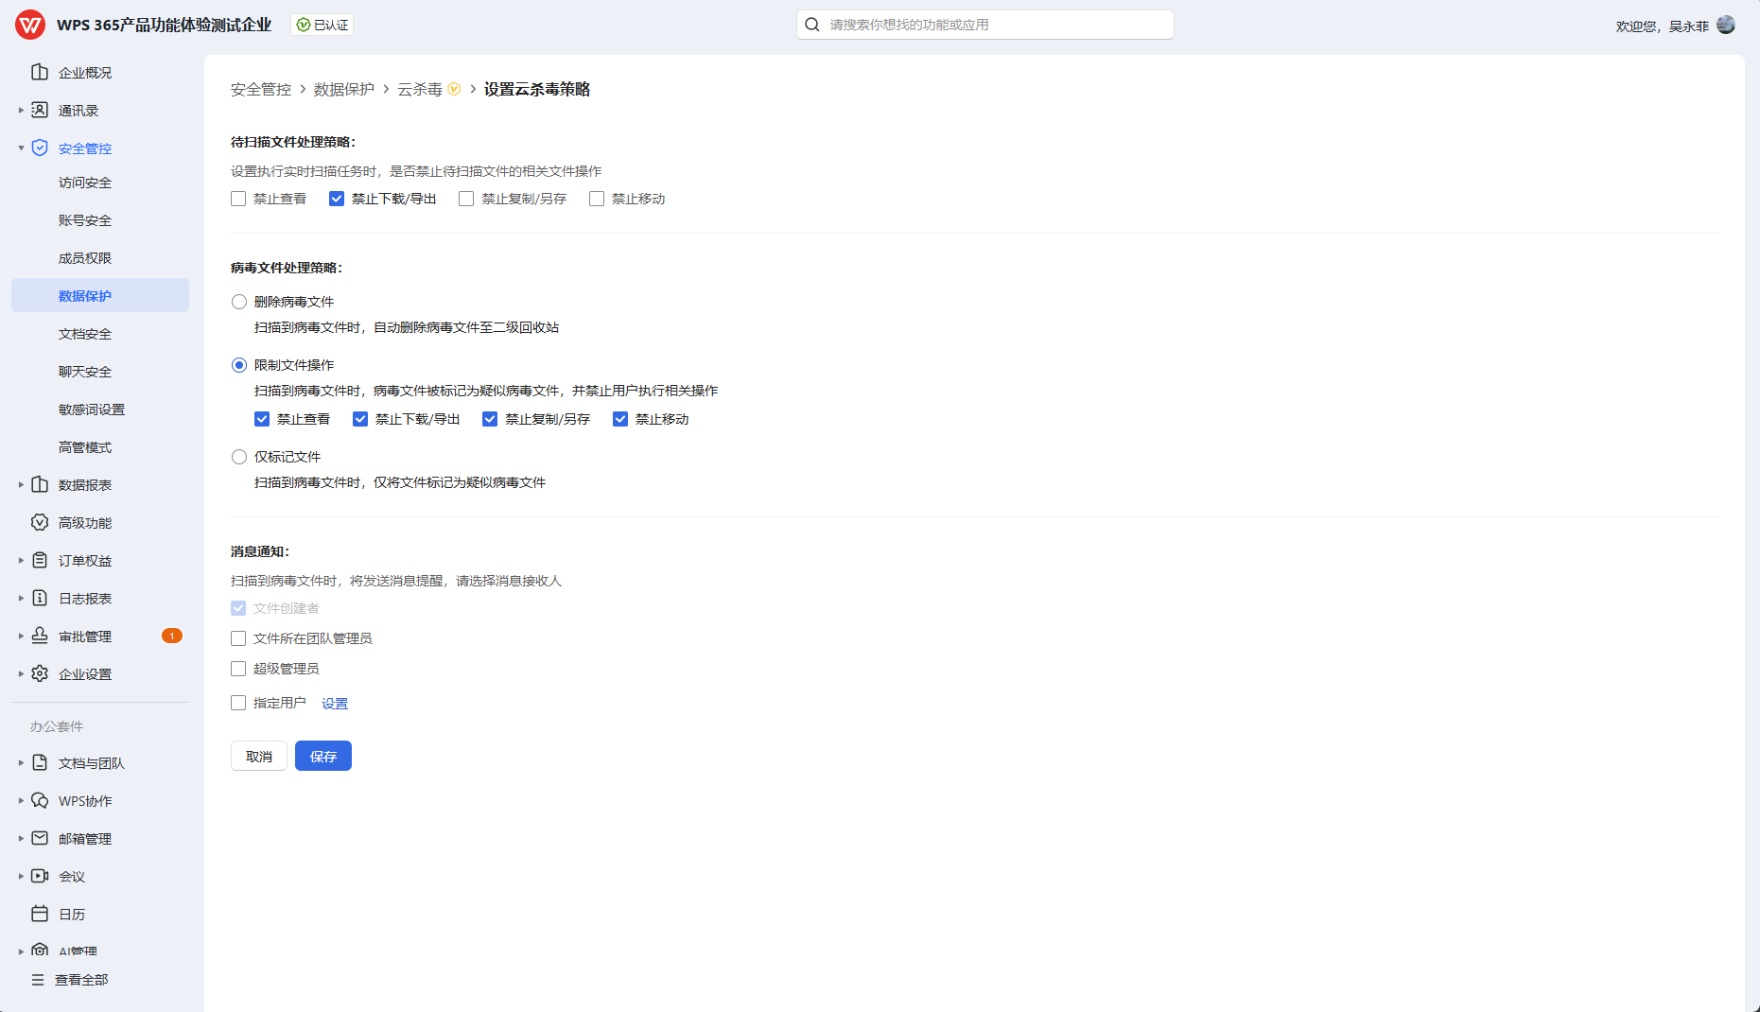This screenshot has width=1760, height=1012.
Task: Click the 日历 calendar icon
Action: (x=40, y=915)
